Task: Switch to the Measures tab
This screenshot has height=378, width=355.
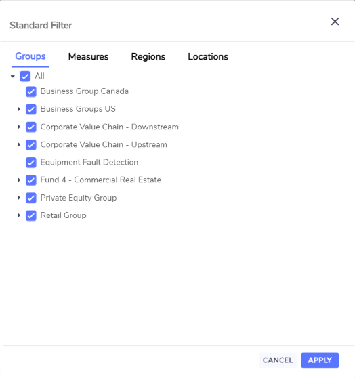Action: click(88, 57)
